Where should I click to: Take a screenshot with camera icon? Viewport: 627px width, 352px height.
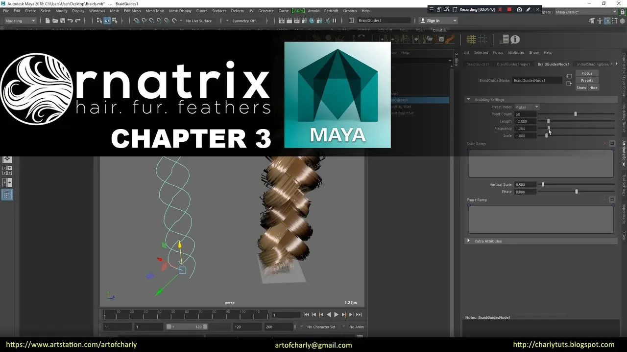click(519, 9)
